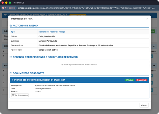
Task: Click the Not Secure warning indicator
Action: point(9,8)
